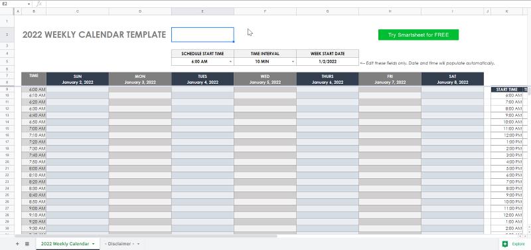Open the name box dropdown arrow

(x=29, y=4)
